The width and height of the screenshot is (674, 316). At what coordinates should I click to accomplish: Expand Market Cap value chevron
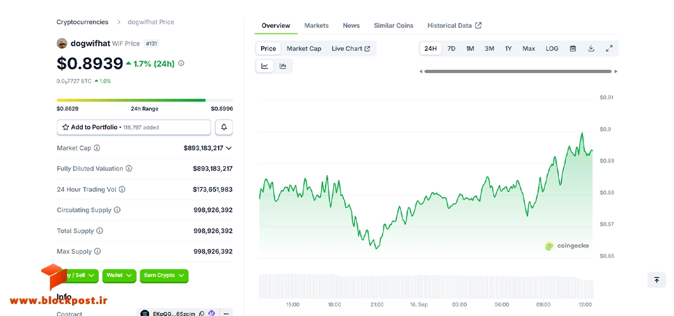229,148
